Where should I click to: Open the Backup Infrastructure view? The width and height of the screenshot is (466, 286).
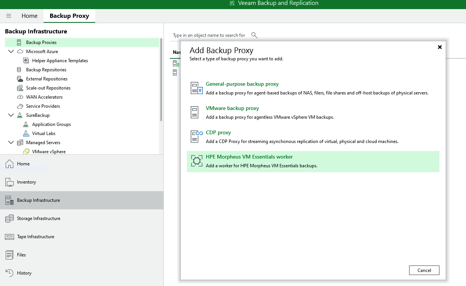82,200
